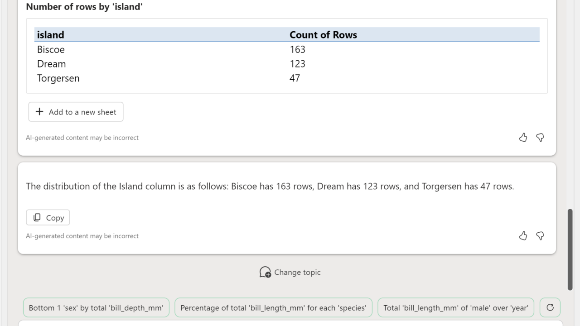Select the Torgersen row label
The image size is (580, 326).
58,78
